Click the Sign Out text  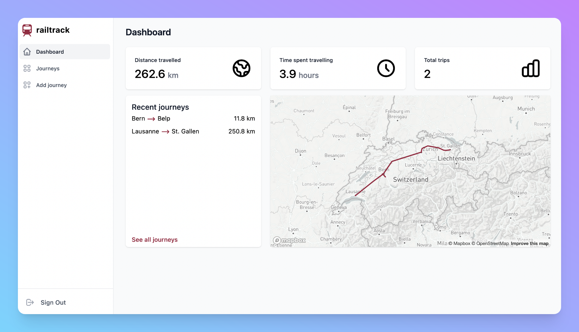(x=53, y=302)
